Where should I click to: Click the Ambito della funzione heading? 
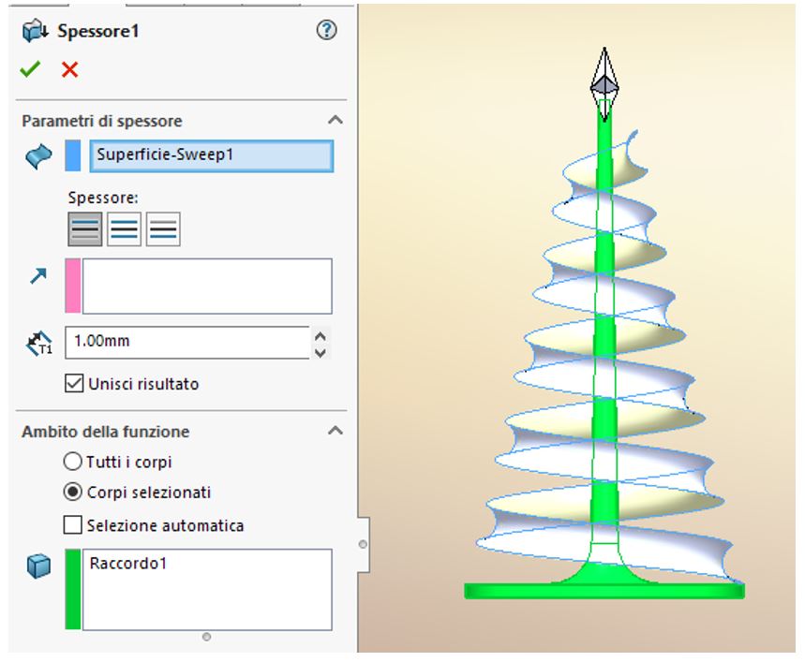(105, 432)
